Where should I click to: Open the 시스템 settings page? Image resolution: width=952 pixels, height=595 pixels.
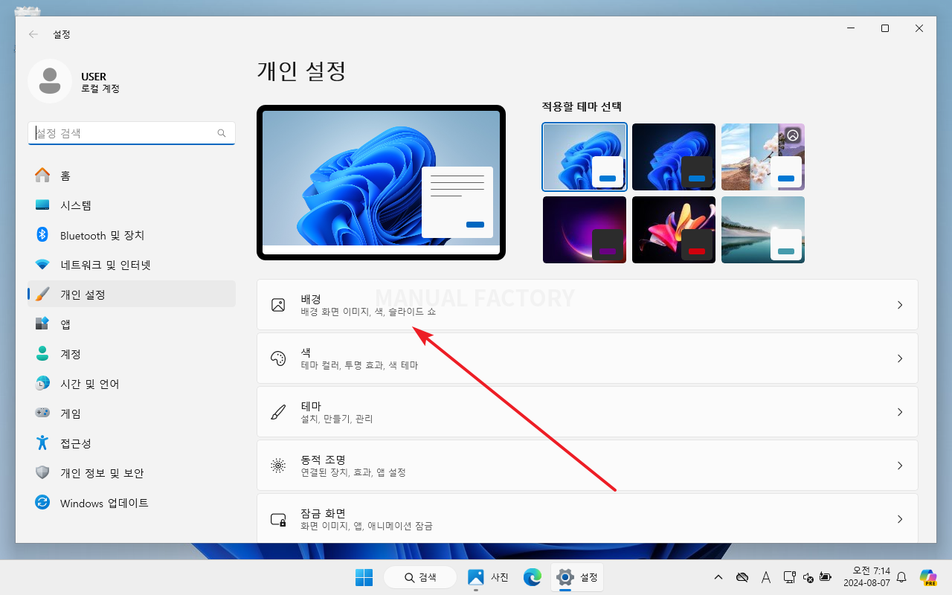point(132,205)
